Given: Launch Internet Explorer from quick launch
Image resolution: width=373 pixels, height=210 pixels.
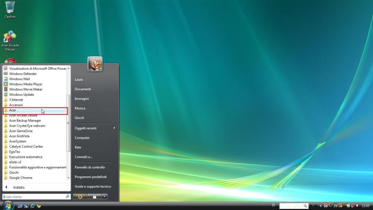Looking at the screenshot, I should coord(32,206).
